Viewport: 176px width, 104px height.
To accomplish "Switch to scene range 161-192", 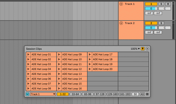I will [125, 94].
